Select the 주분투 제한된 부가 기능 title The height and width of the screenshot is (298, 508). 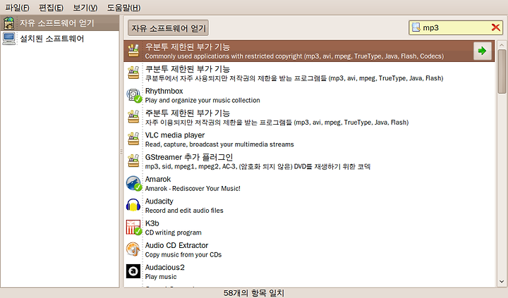[x=188, y=113]
